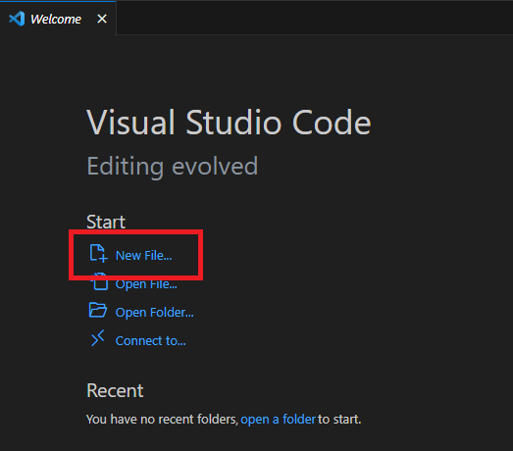Close the Welcome tab
The image size is (513, 451).
pos(102,19)
